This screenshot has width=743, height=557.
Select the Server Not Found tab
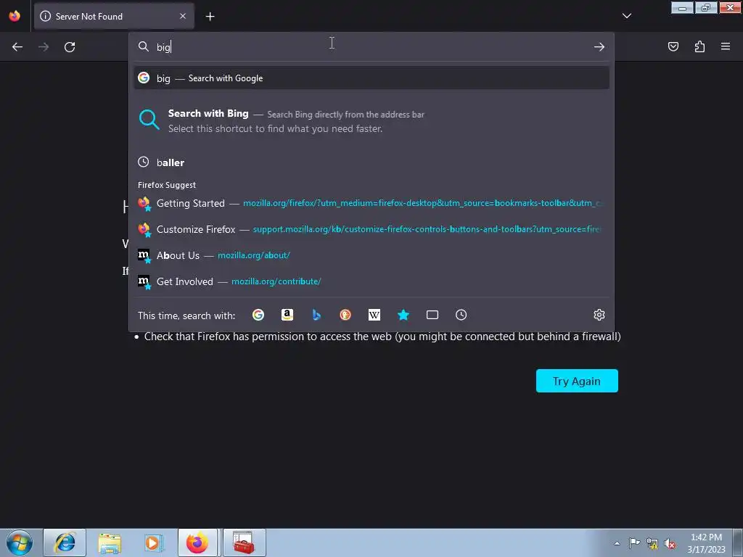[x=114, y=16]
